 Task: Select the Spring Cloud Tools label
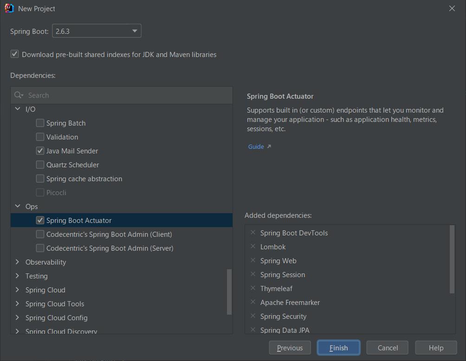(x=55, y=304)
